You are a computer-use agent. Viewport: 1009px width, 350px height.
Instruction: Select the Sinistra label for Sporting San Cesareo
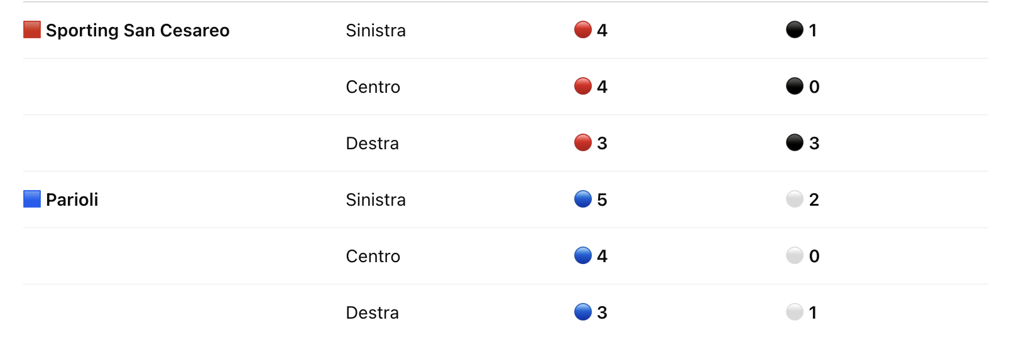click(376, 30)
